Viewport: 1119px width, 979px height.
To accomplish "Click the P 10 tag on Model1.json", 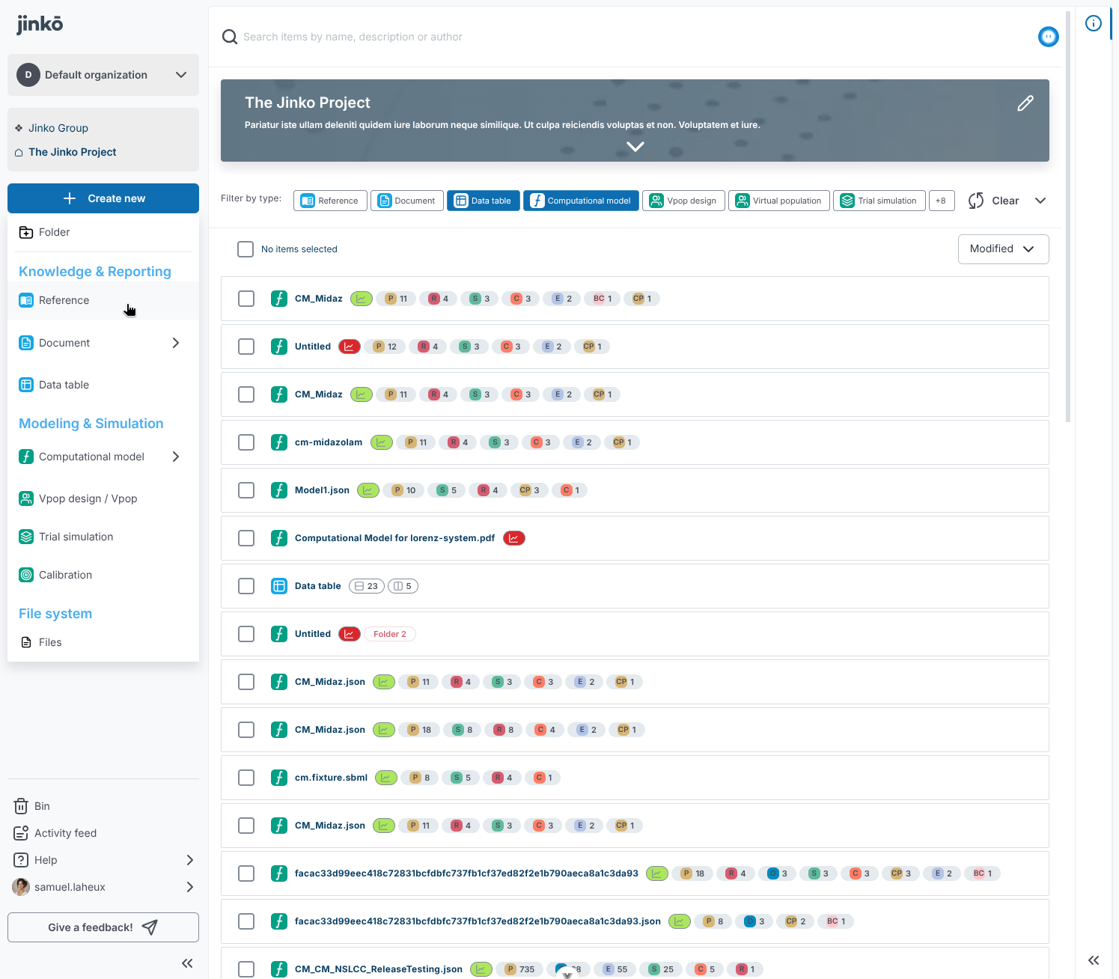I will (405, 490).
